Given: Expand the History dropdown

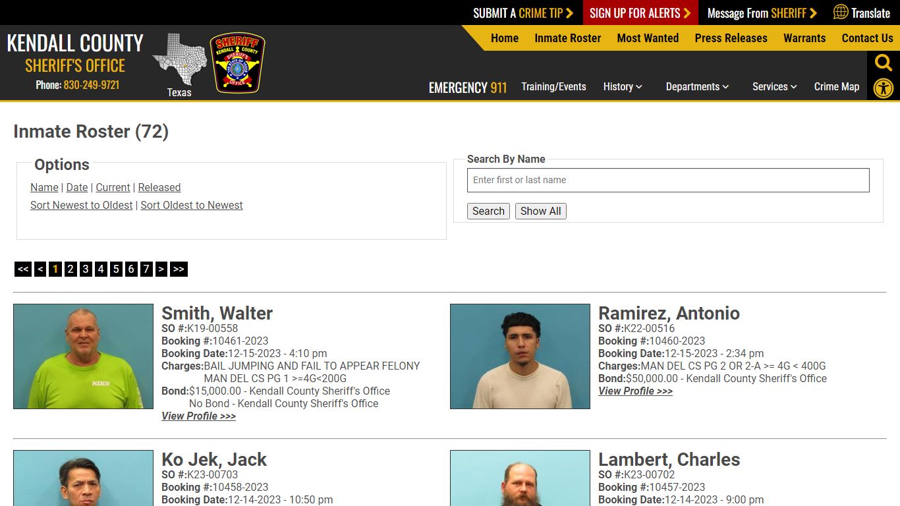Looking at the screenshot, I should click(x=623, y=86).
